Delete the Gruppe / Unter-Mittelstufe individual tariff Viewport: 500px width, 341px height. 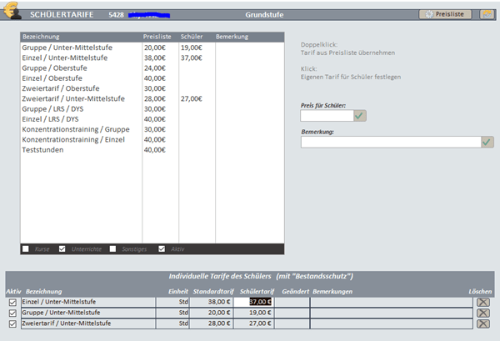[x=482, y=313]
